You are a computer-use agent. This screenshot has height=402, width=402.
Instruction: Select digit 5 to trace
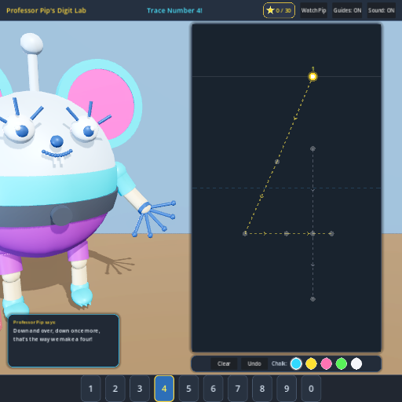tap(188, 389)
